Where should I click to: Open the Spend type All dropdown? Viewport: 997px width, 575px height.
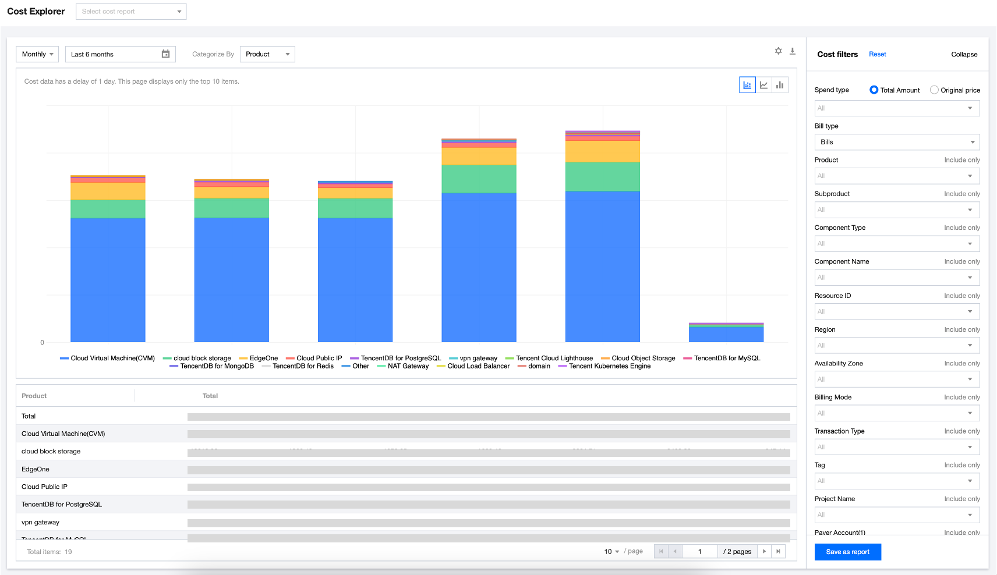[897, 108]
